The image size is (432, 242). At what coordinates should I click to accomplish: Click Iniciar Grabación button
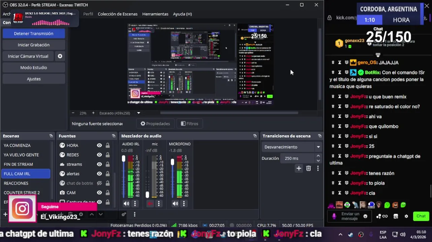(x=34, y=45)
